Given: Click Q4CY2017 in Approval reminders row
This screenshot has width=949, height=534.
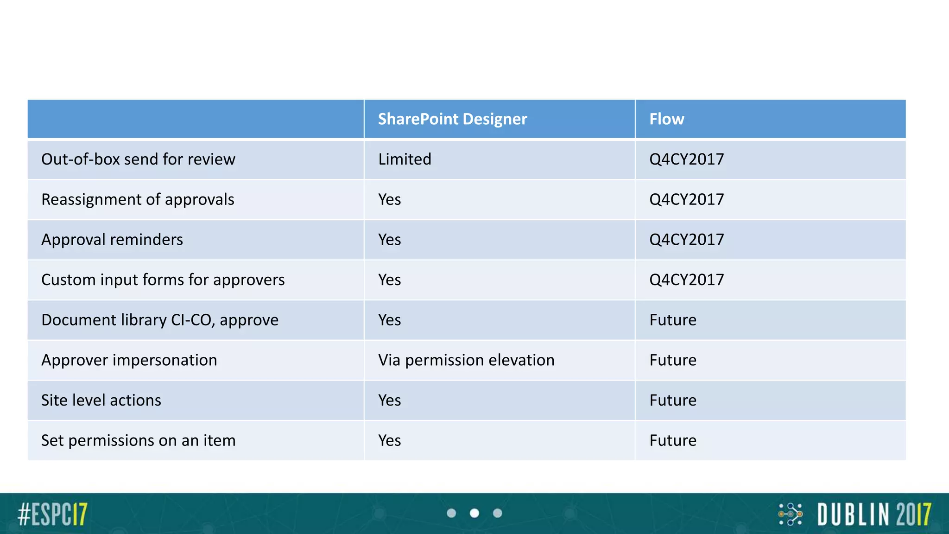Looking at the screenshot, I should point(686,240).
